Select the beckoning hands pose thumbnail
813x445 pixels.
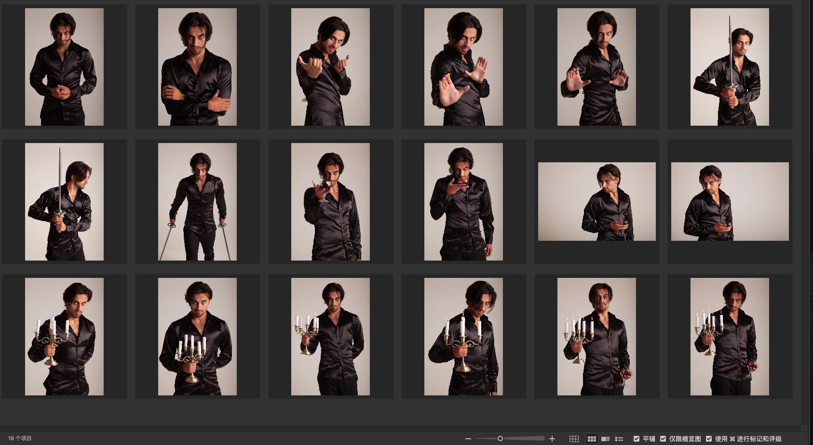(330, 67)
